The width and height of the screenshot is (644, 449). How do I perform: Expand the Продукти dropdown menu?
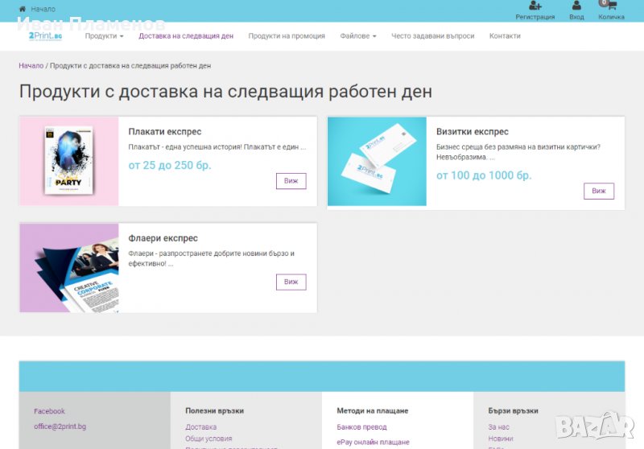[x=104, y=36]
